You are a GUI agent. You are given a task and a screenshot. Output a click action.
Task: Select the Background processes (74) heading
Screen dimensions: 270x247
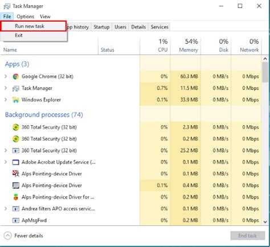44,115
